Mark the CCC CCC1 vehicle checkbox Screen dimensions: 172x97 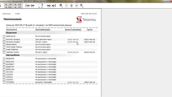coord(4,72)
